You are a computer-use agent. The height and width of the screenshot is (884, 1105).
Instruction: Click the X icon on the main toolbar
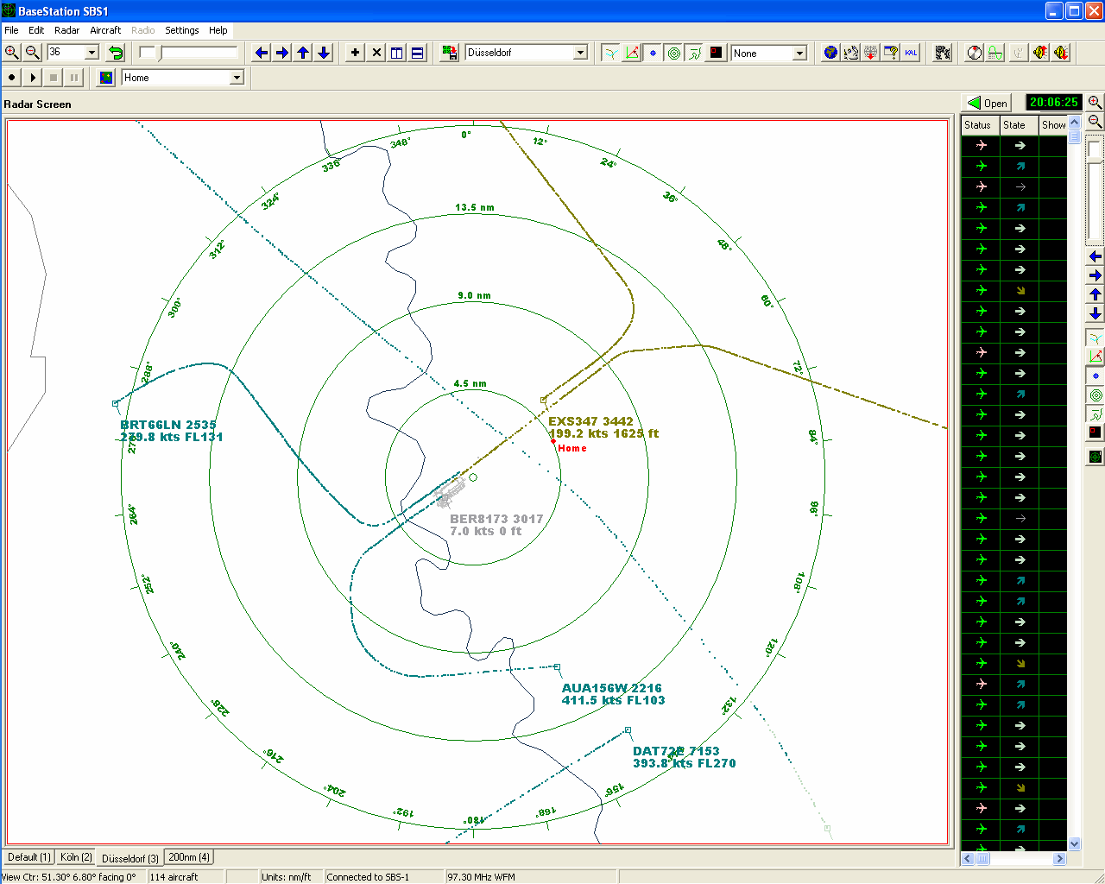click(x=376, y=53)
